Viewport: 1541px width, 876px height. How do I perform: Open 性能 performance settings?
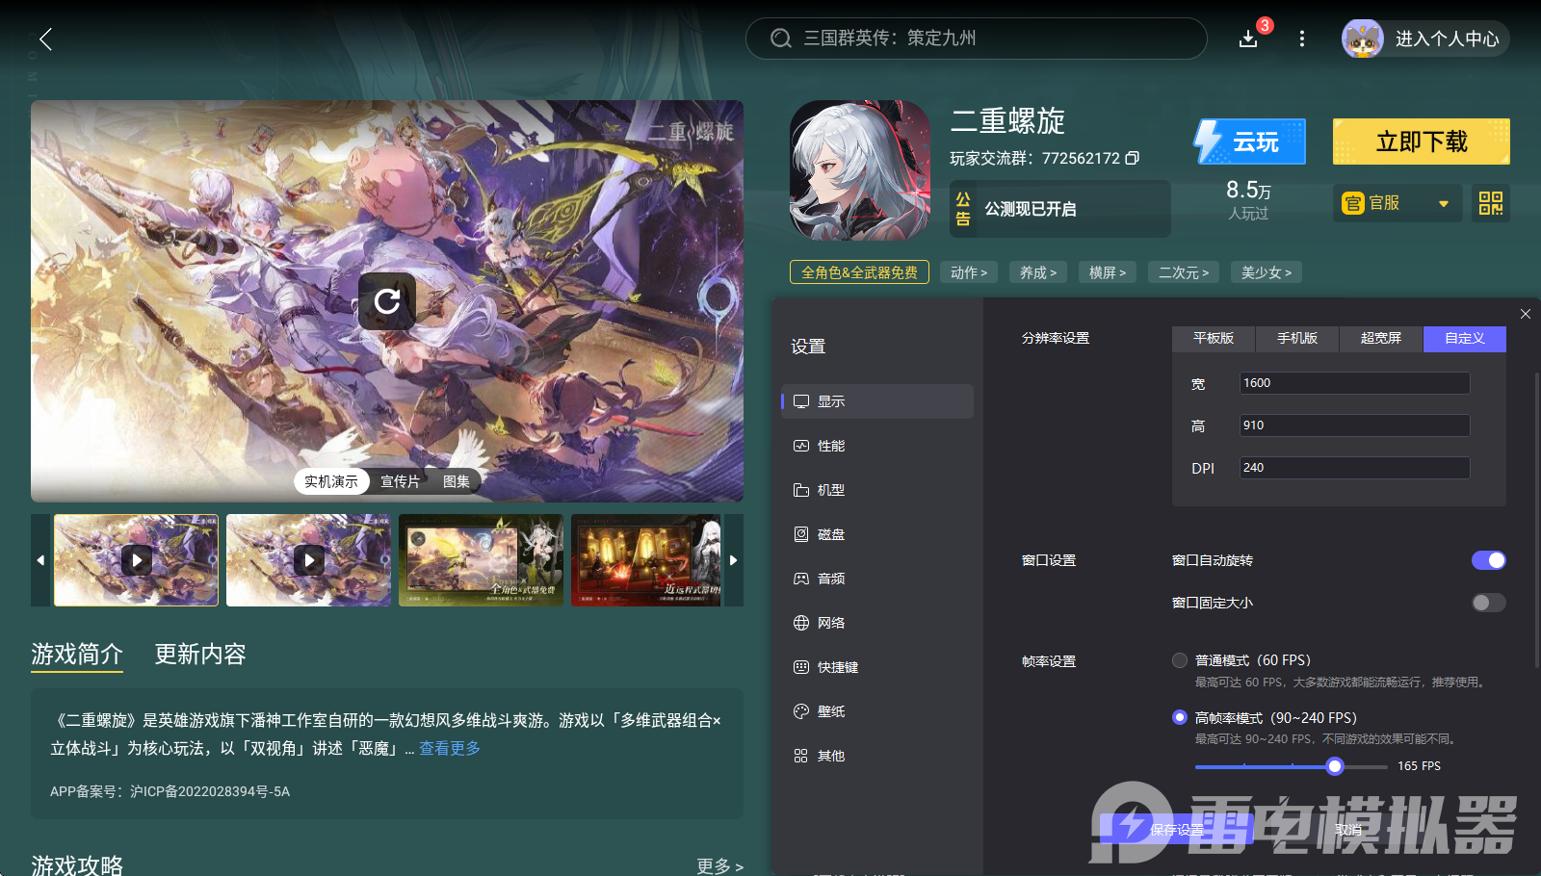pyautogui.click(x=877, y=446)
